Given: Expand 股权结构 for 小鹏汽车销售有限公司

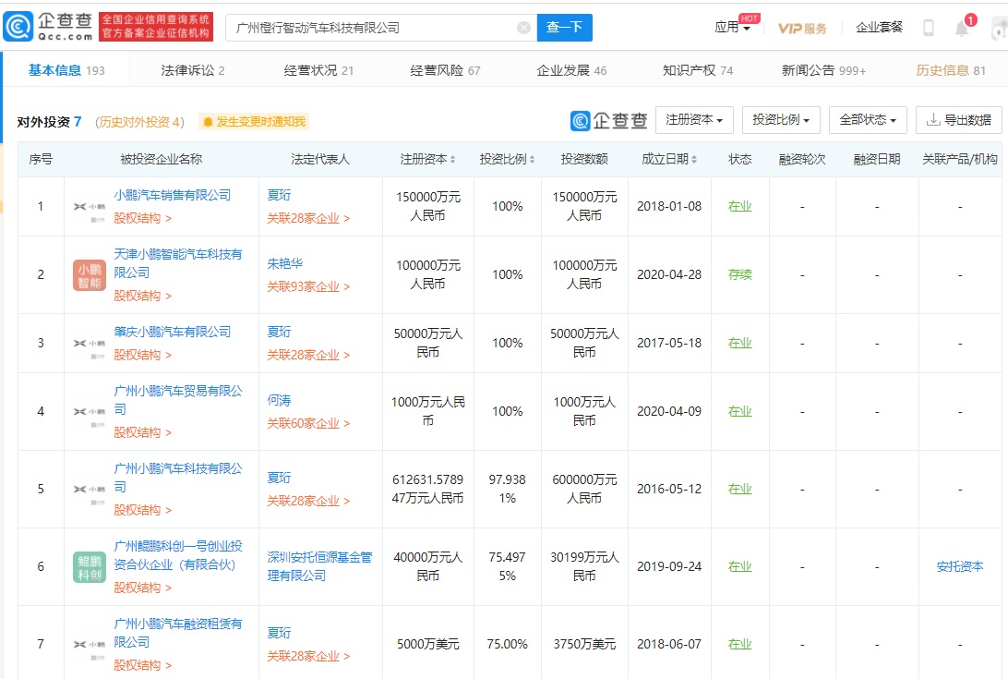Looking at the screenshot, I should 143,218.
